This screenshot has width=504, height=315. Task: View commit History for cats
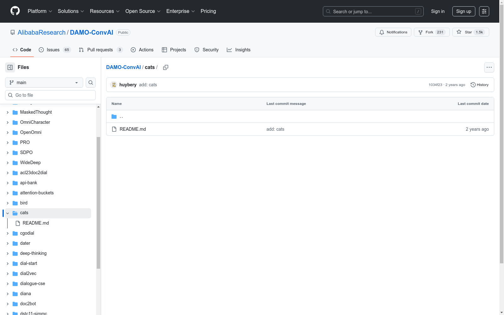click(x=479, y=85)
